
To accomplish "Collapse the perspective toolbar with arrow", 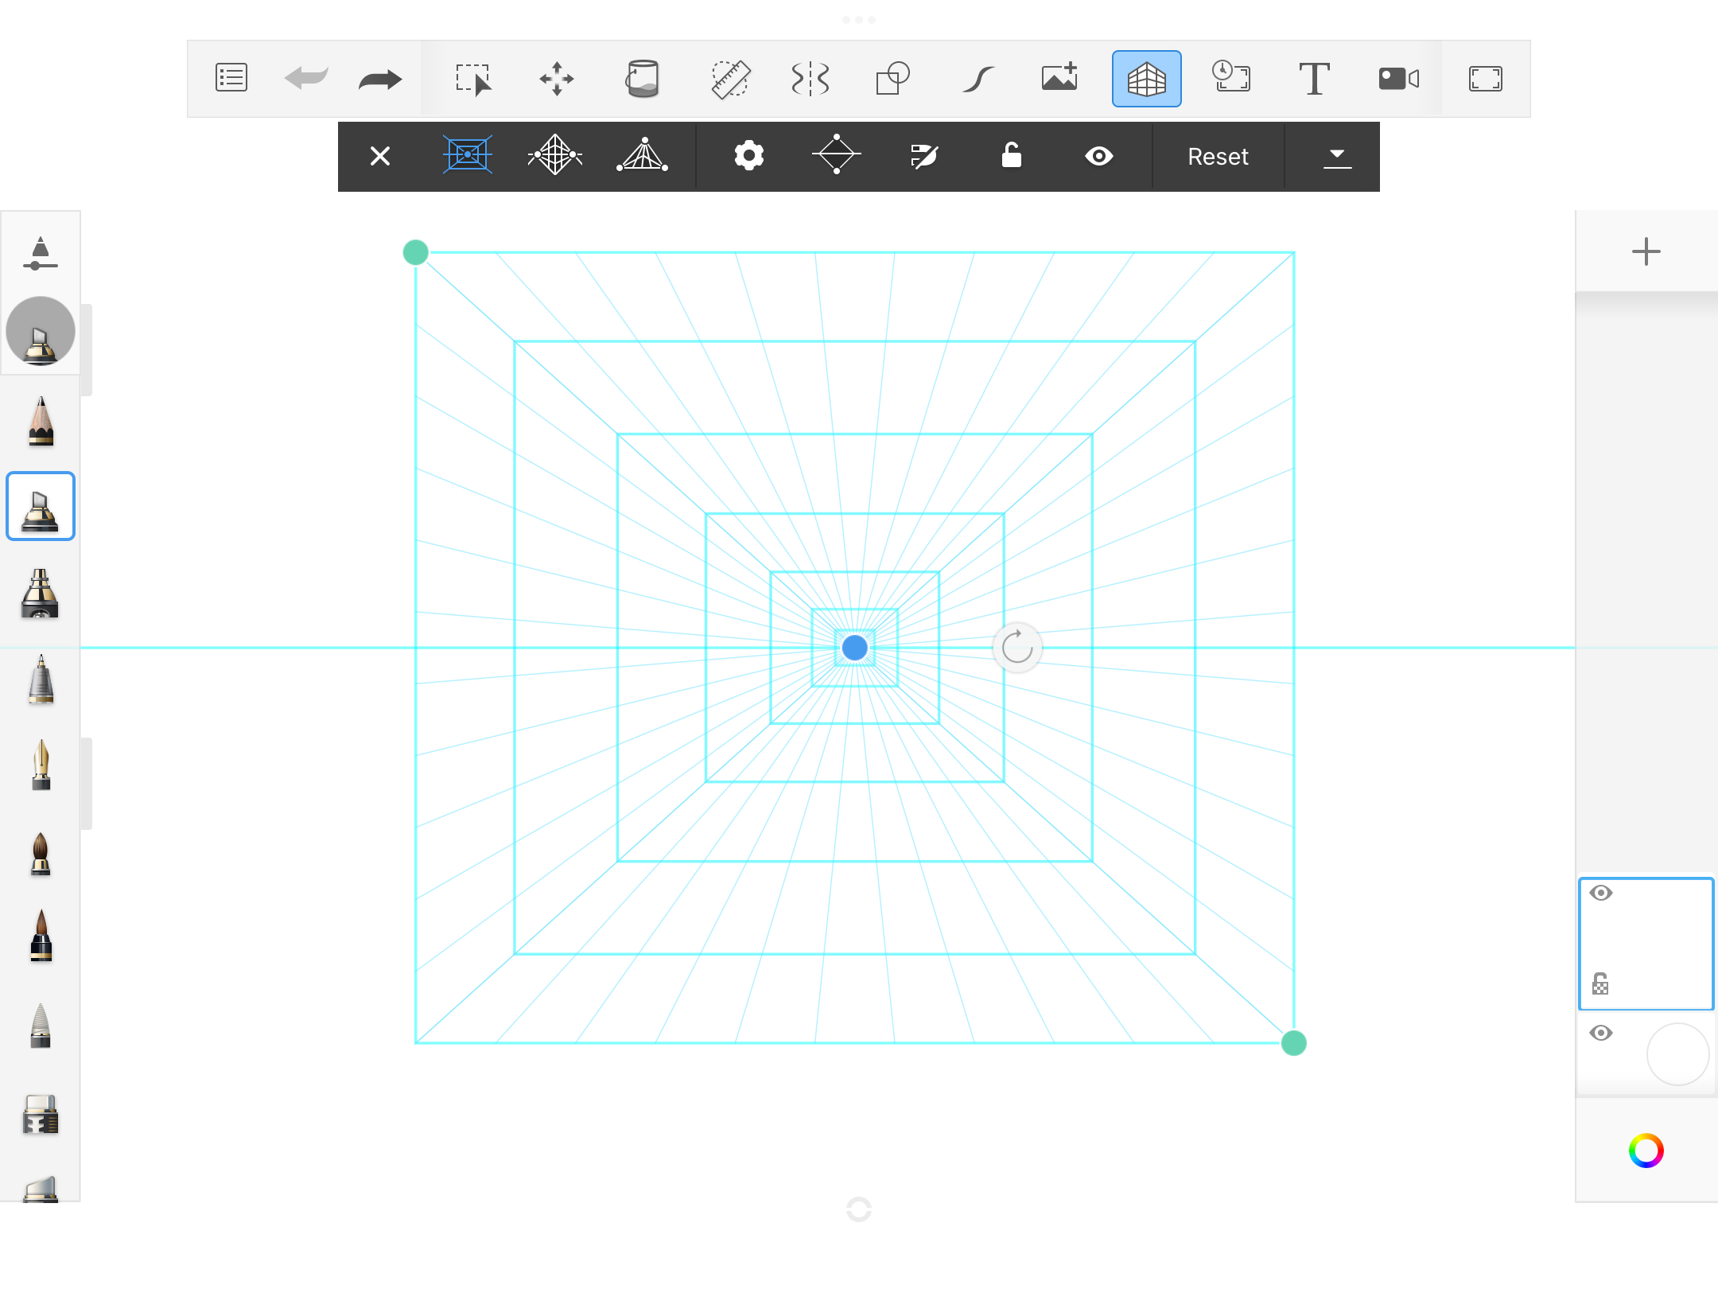I will coord(1337,156).
